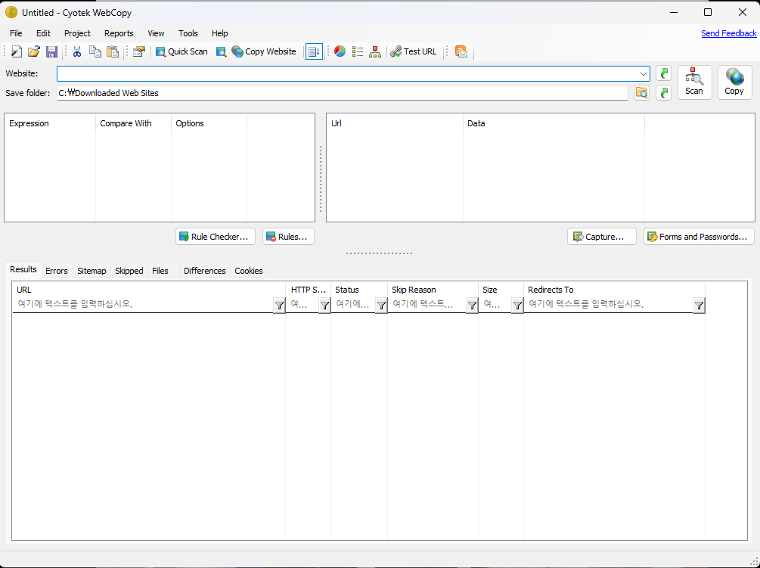Screen dimensions: 760x568
Task: Switch to the Differences tab
Action: (x=204, y=271)
